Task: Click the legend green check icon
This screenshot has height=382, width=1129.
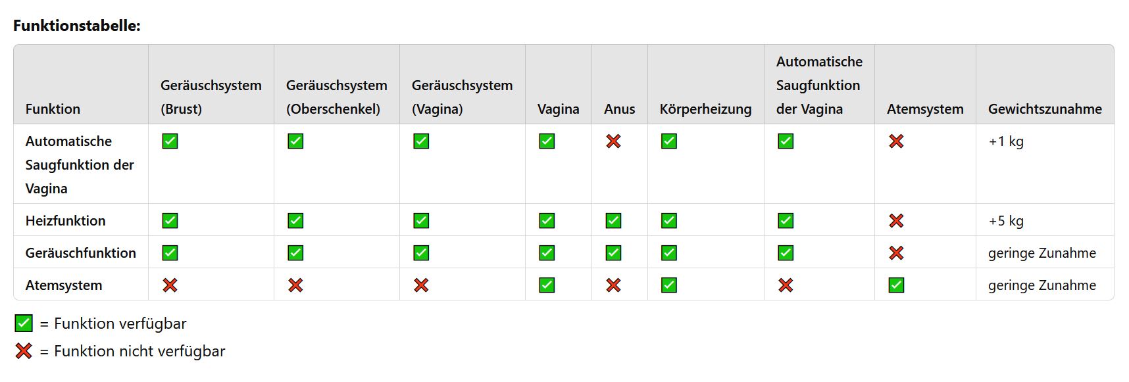Action: coord(24,323)
